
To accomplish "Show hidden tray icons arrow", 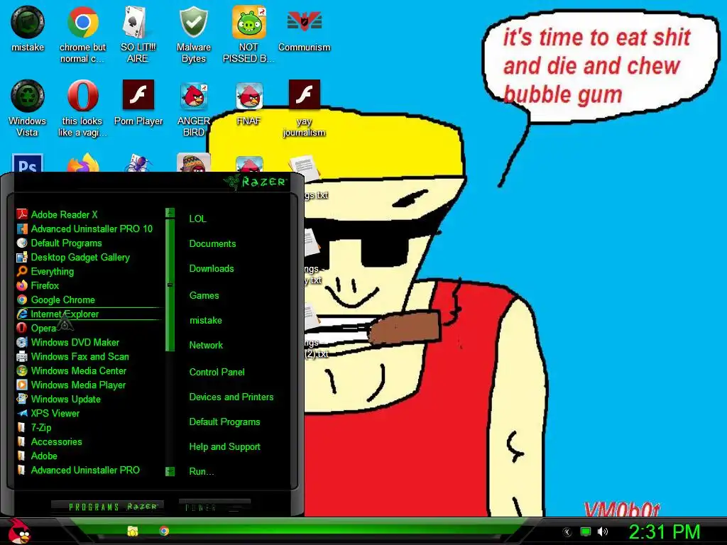I will coord(567,532).
